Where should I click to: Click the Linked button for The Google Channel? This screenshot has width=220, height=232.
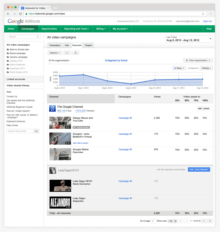click(204, 109)
